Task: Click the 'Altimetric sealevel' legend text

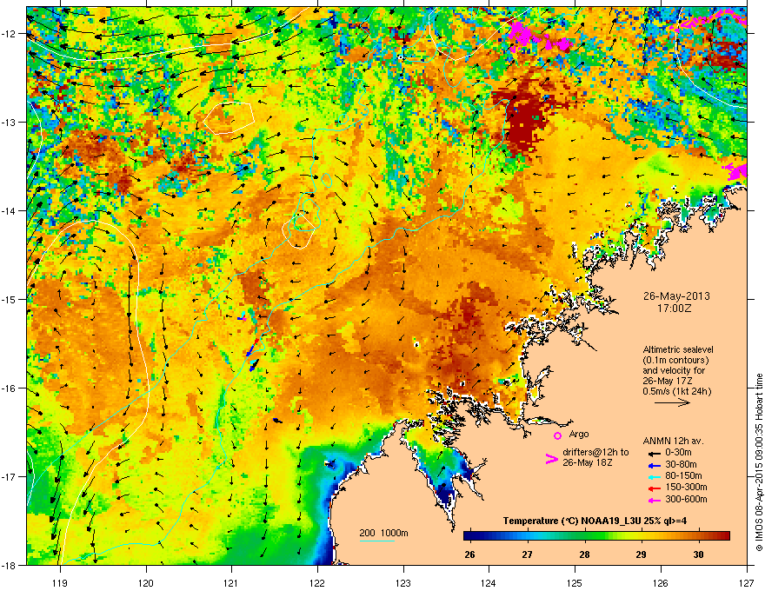Action: [678, 349]
